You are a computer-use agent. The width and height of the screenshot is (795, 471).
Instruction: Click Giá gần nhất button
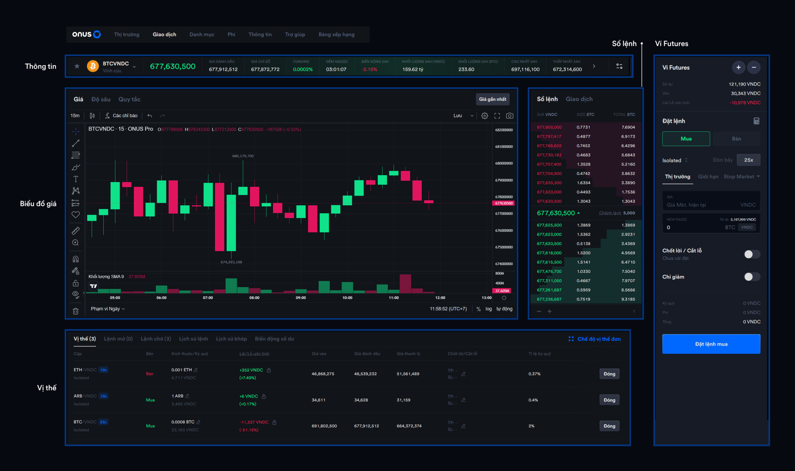[x=493, y=99]
